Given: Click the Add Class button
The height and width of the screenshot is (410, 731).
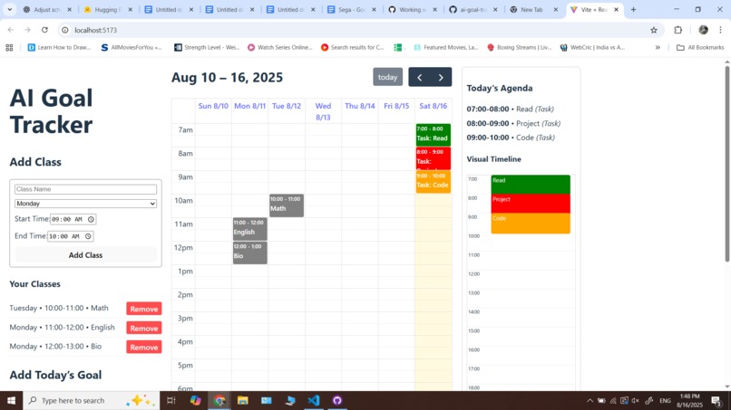Looking at the screenshot, I should point(85,255).
